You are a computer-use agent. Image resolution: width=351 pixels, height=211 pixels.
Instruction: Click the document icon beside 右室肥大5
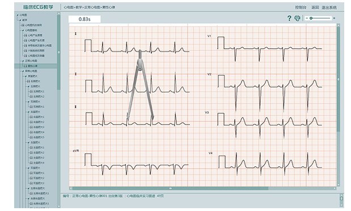(31, 137)
